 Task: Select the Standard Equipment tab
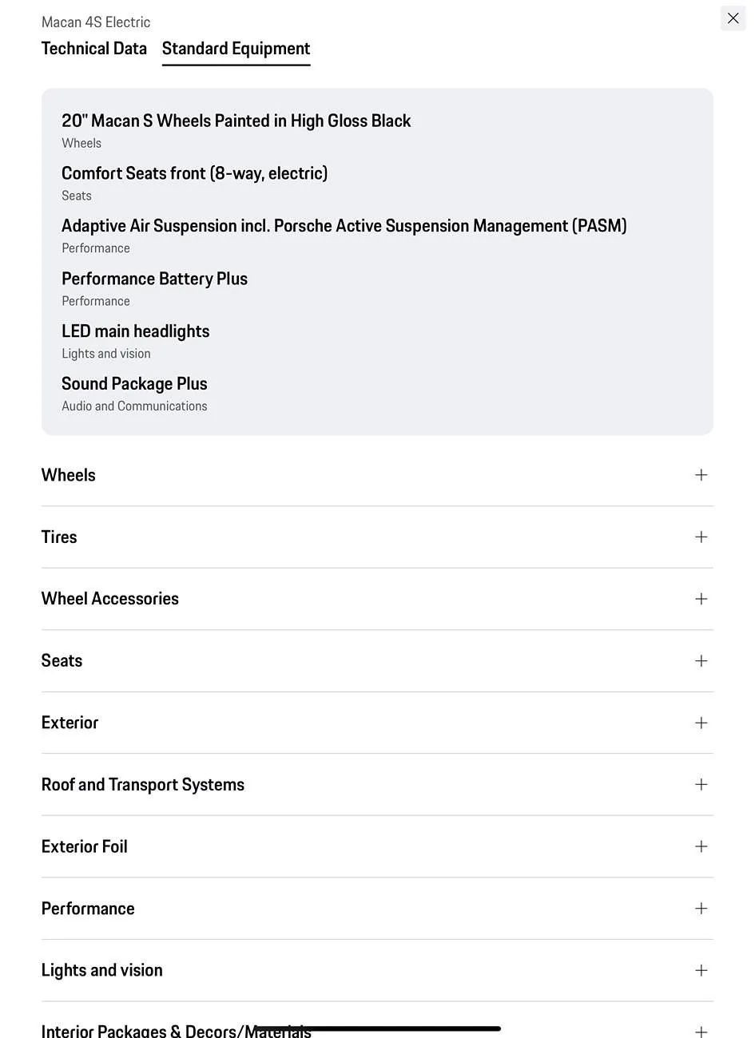236,49
